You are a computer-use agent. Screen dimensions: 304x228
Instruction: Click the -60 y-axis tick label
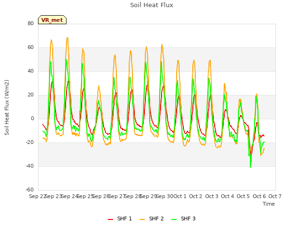pos(29,190)
